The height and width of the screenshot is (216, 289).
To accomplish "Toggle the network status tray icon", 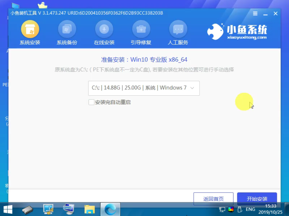I will (x=222, y=209).
